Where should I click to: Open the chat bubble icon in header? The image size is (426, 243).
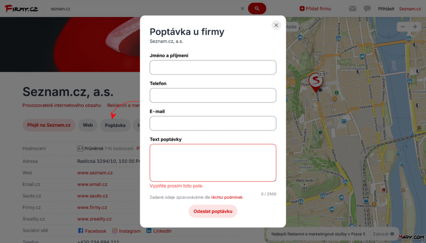367,9
